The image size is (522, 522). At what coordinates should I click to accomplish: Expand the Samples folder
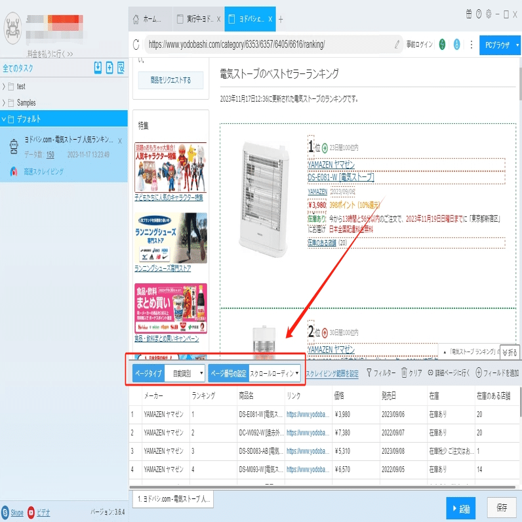coord(4,102)
